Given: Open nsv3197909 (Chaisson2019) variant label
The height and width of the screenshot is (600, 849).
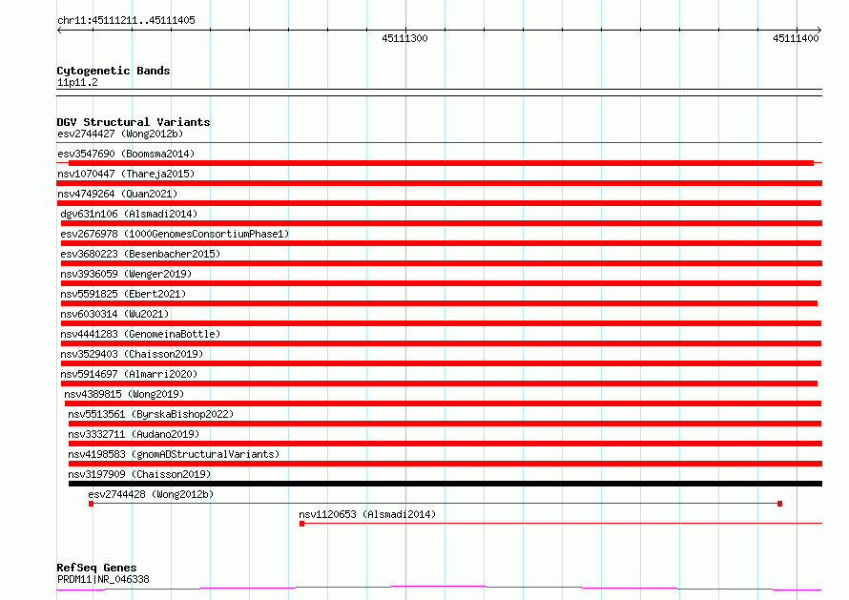Looking at the screenshot, I should click(x=139, y=474).
